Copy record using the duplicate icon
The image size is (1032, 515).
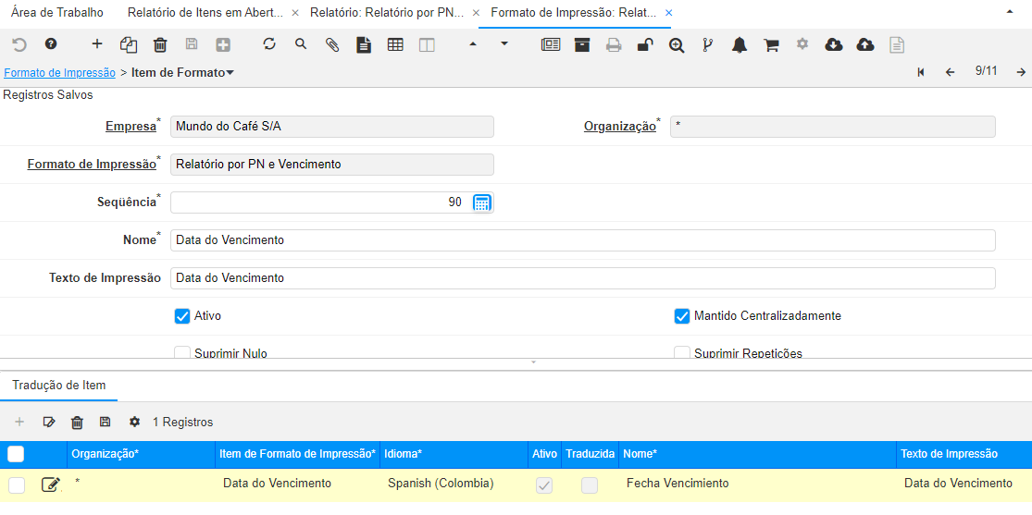(x=129, y=44)
